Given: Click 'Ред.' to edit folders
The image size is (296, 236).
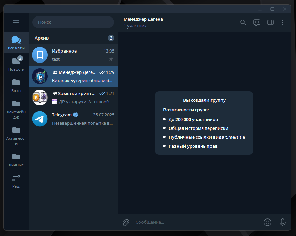Looking at the screenshot, I should tap(16, 181).
